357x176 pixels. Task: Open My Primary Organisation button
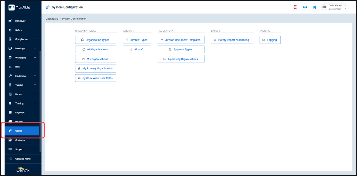96,68
